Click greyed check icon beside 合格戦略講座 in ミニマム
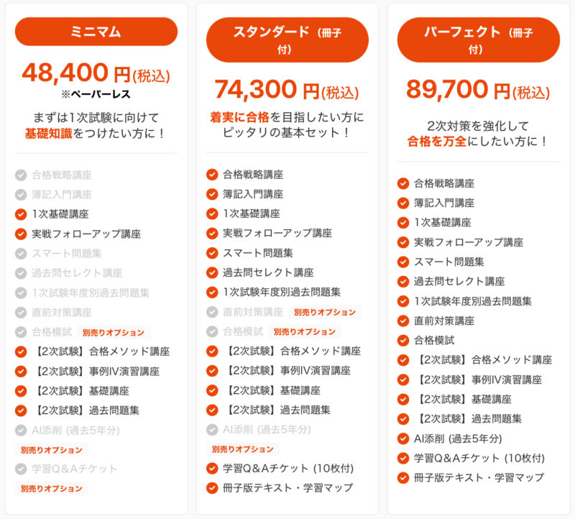Screen dimensions: 575x519 pos(20,175)
